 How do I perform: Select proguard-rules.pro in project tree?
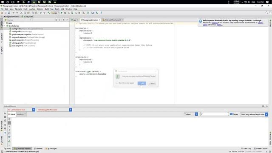pos(27,37)
